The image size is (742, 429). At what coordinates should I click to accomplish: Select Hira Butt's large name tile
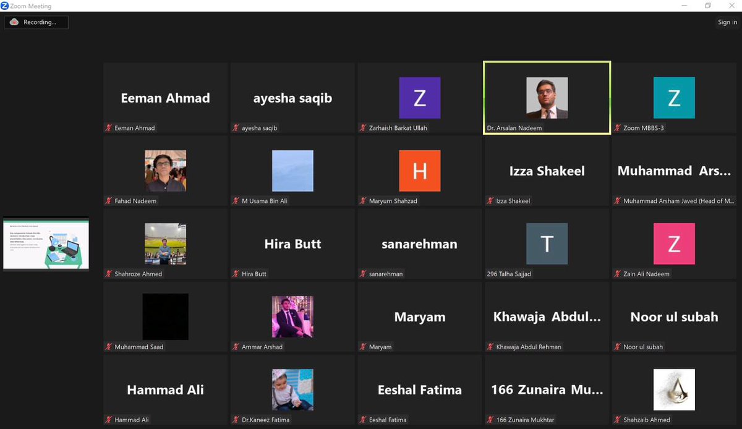[x=292, y=244]
